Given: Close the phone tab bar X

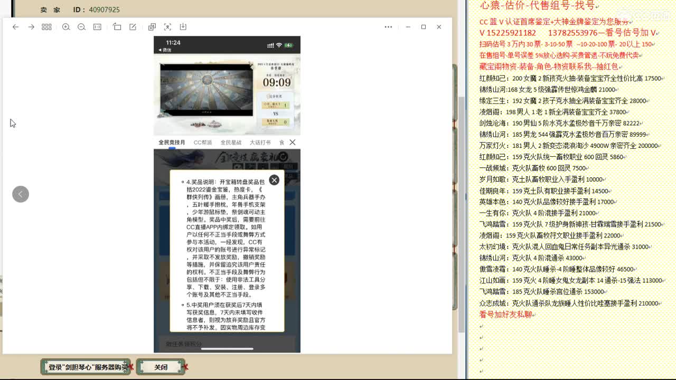Looking at the screenshot, I should (x=293, y=142).
